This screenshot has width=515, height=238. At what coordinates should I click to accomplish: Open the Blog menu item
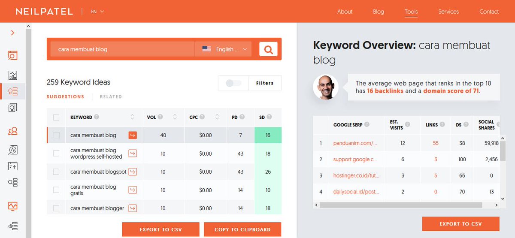[379, 12]
